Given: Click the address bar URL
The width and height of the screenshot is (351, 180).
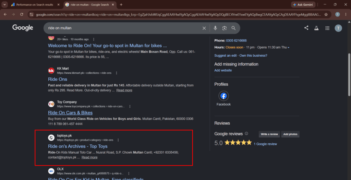Looking at the screenshot, I should point(178,14).
